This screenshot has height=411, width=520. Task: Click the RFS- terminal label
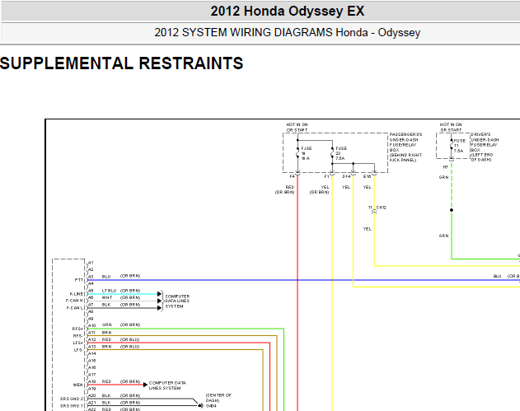(x=77, y=336)
